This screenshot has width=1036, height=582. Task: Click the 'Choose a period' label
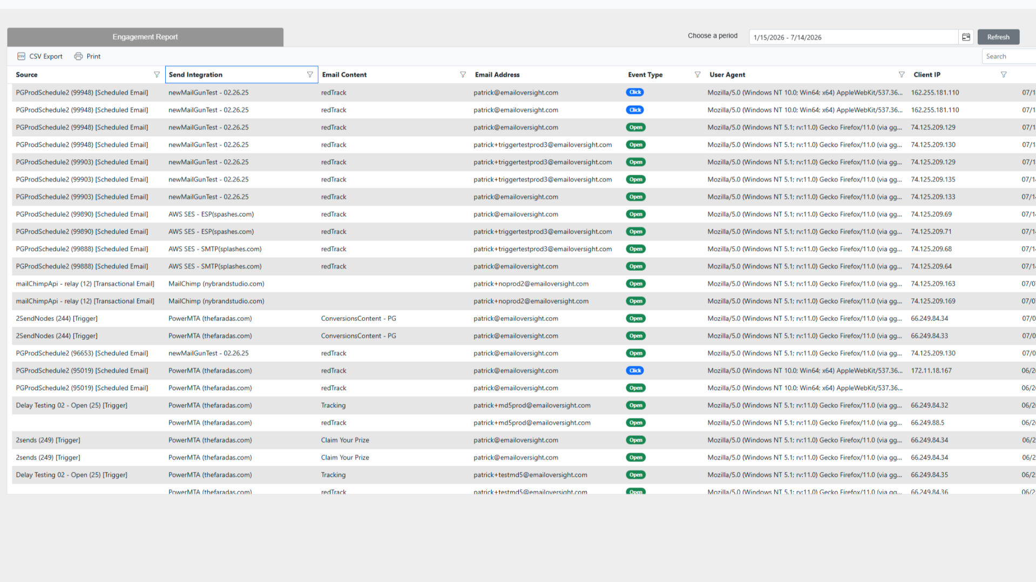(712, 36)
